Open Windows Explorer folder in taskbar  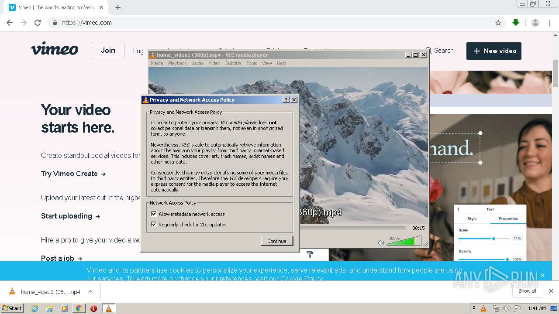[49, 308]
